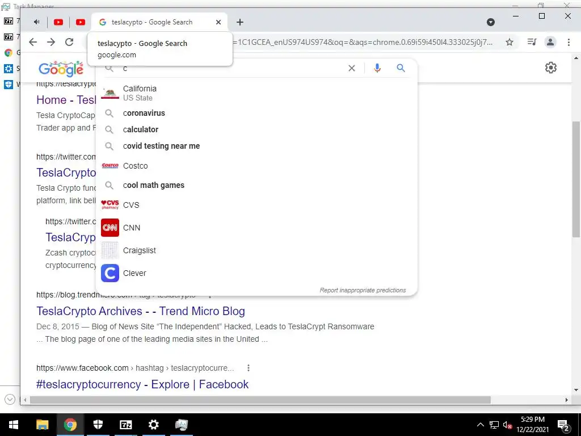Bookmark this page with the star icon
This screenshot has height=436, width=581.
click(x=510, y=42)
